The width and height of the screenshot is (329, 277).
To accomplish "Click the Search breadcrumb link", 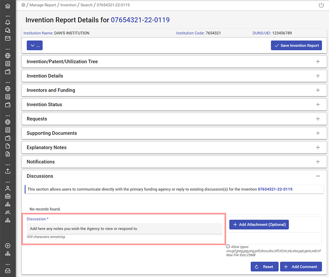I will tap(86, 5).
